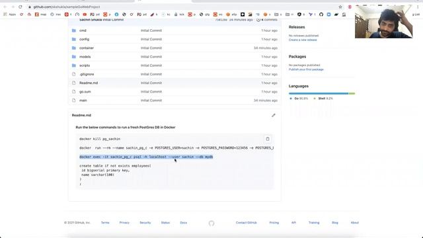Open the GitHub octocat bookmark icon
This screenshot has height=238, width=423.
321,15
